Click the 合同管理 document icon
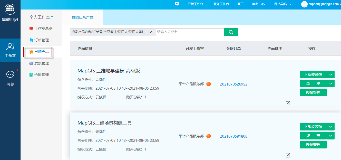The height and width of the screenshot is (160, 341). pos(31,75)
